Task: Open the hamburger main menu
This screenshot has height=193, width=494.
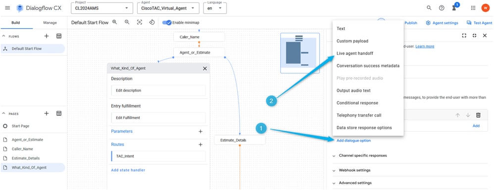Action: tap(7, 8)
